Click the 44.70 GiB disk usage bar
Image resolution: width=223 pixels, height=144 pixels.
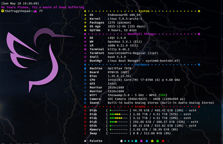click(x=119, y=110)
